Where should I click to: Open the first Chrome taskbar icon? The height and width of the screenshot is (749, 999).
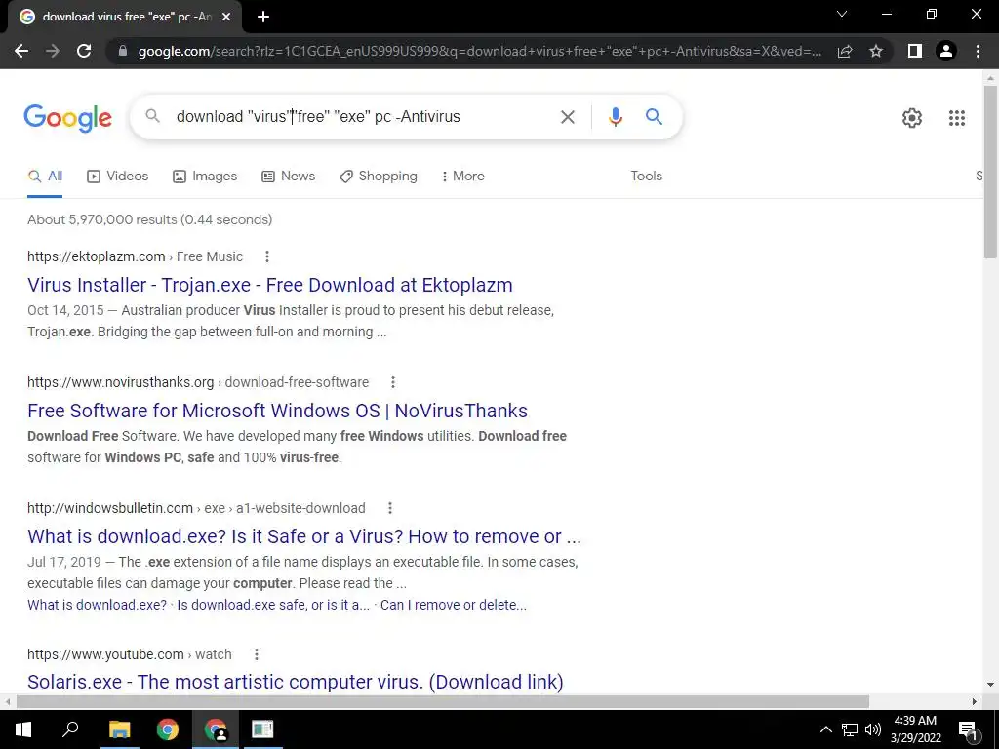coord(168,729)
